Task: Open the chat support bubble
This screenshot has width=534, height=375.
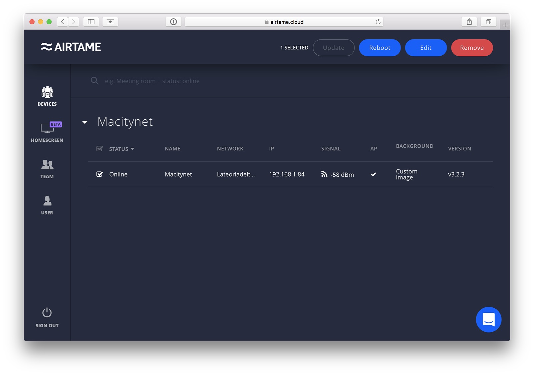Action: click(489, 320)
